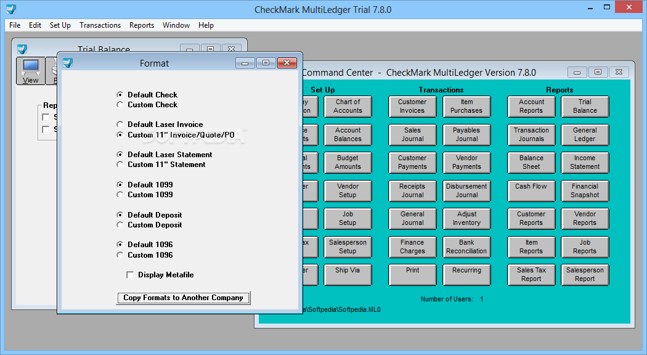
Task: Choose the Default 1099 option
Action: pos(120,184)
